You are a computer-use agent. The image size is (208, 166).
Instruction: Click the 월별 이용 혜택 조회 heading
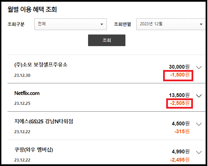click(x=32, y=9)
